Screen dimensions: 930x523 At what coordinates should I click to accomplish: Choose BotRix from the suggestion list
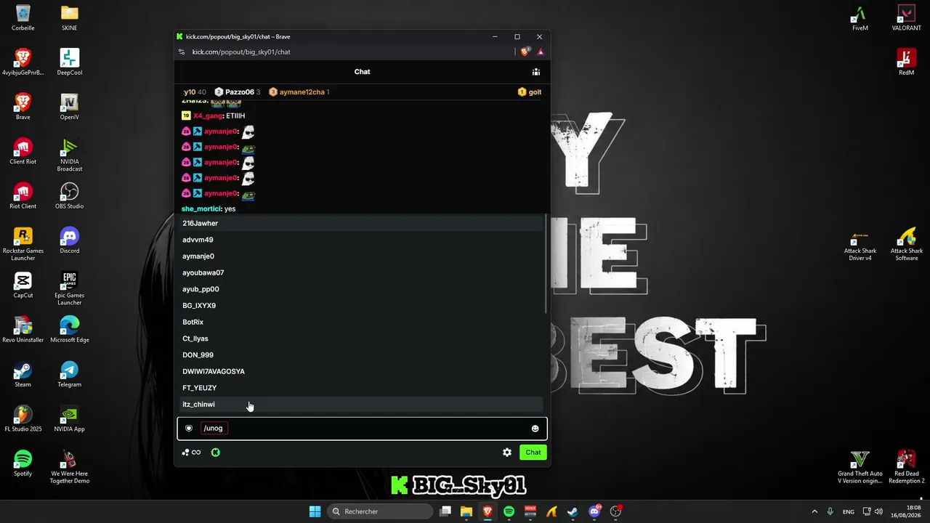[x=362, y=322]
